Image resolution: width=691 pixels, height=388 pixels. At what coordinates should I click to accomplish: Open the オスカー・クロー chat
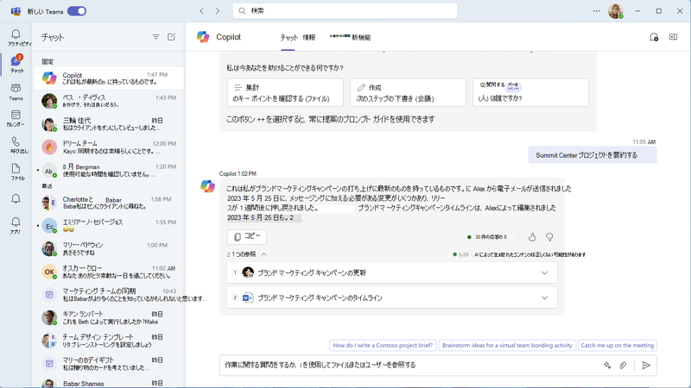click(109, 272)
